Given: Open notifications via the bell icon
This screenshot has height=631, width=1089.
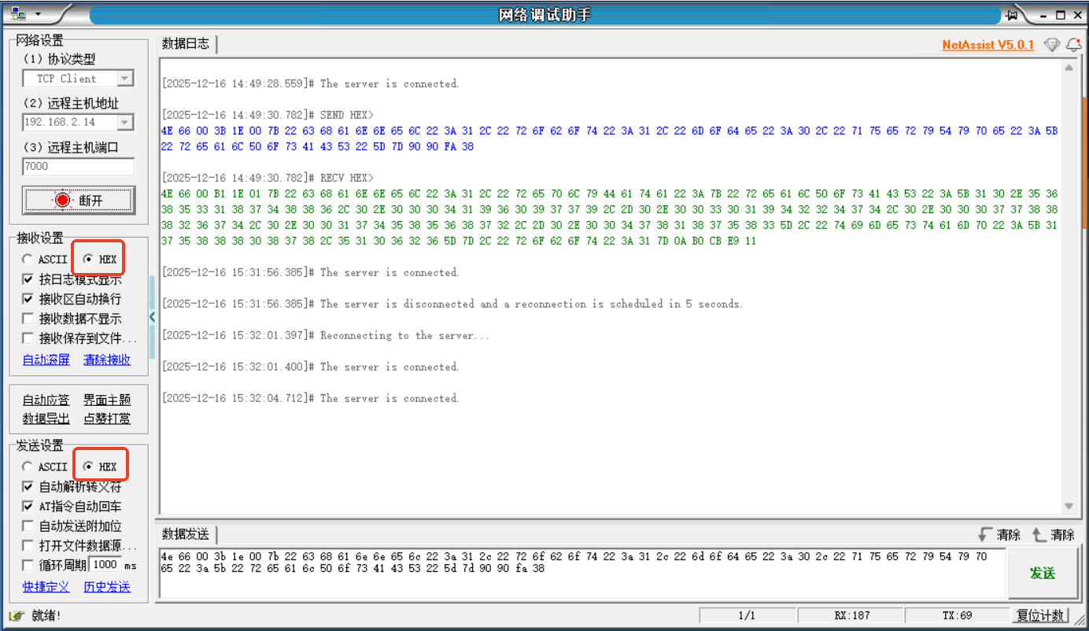Looking at the screenshot, I should [1073, 45].
